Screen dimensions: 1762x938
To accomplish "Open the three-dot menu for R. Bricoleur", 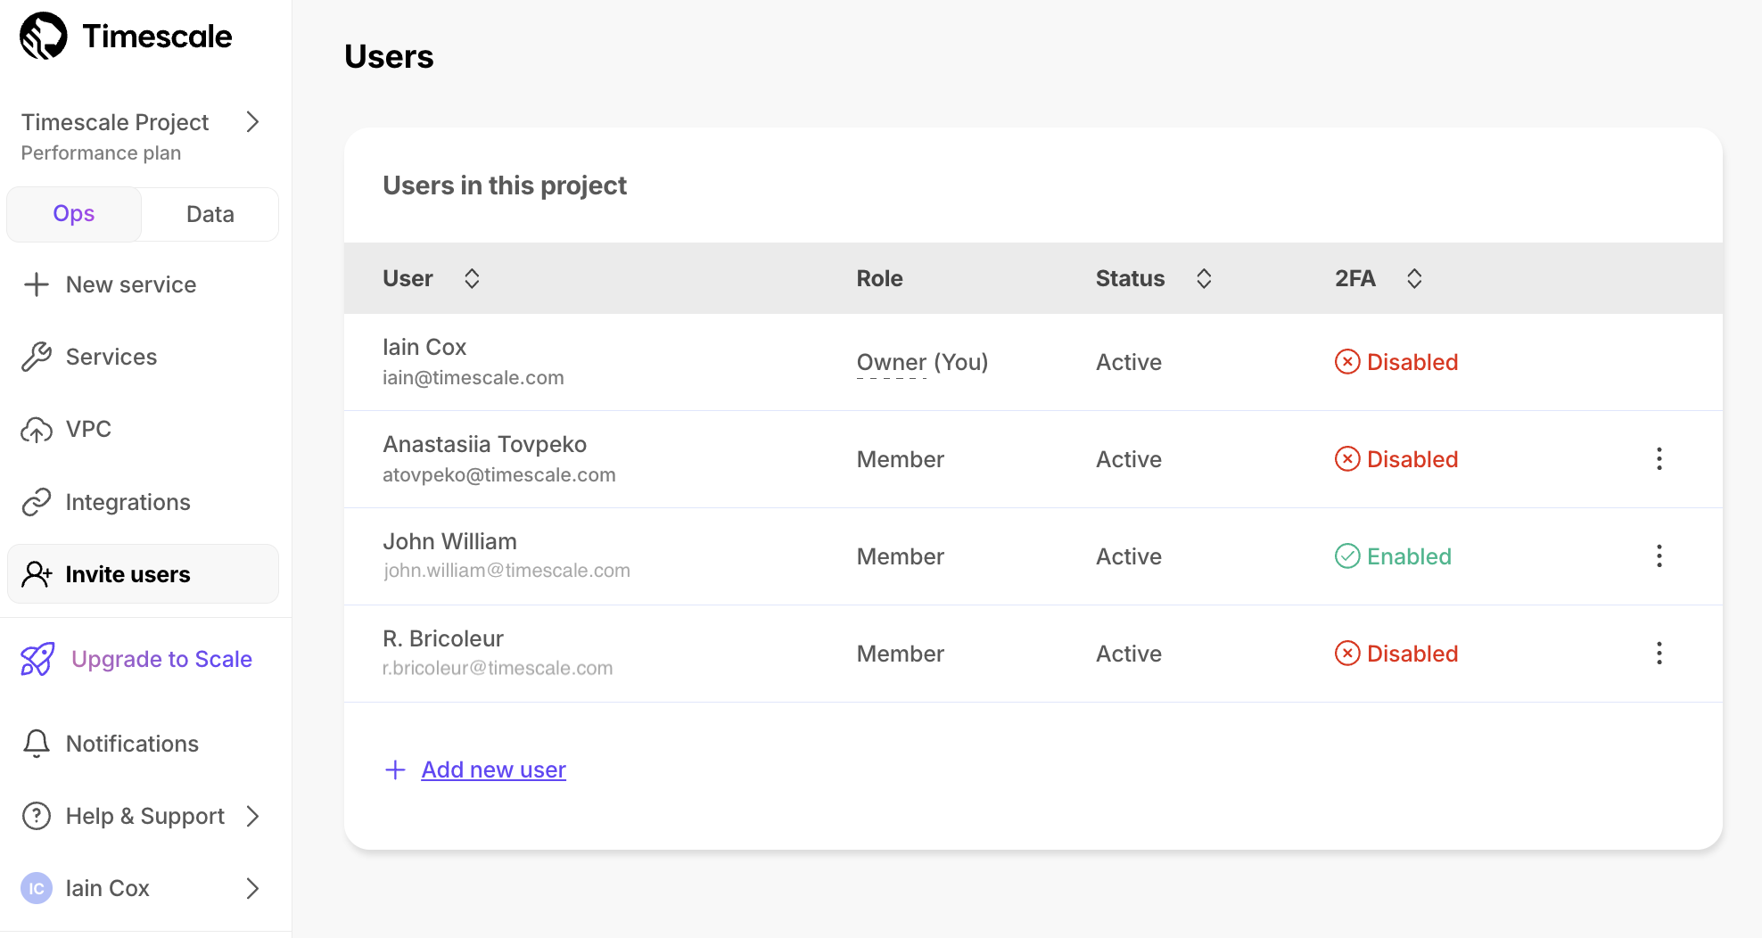I will (1659, 654).
